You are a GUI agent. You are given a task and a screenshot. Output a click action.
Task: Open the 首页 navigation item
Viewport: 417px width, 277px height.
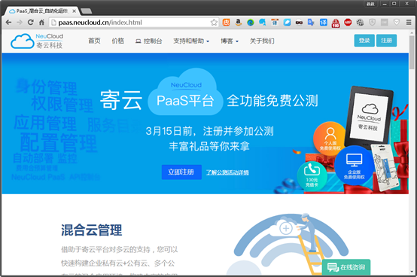[x=94, y=41]
